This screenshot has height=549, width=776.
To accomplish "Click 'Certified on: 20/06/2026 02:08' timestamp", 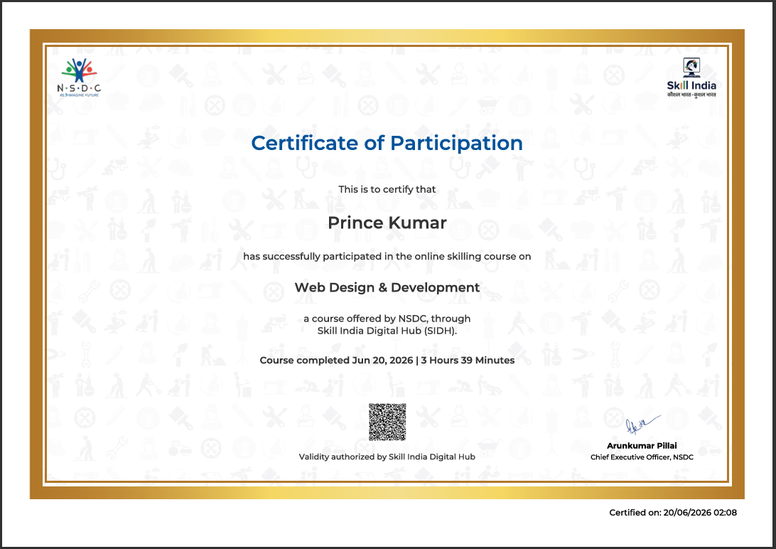I will (x=673, y=512).
